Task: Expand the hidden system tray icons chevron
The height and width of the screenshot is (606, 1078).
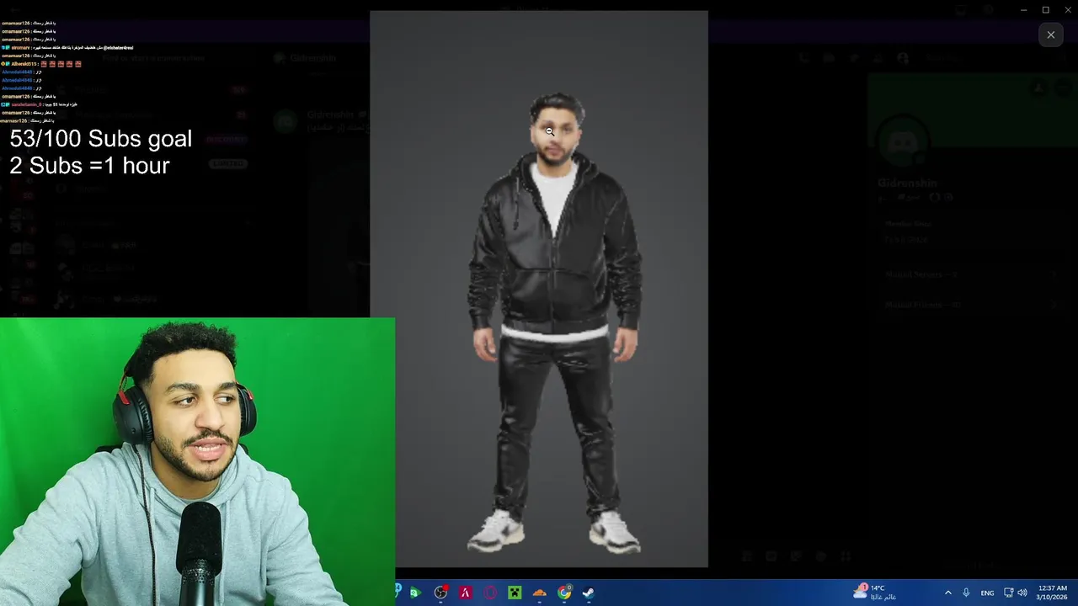Action: (947, 593)
